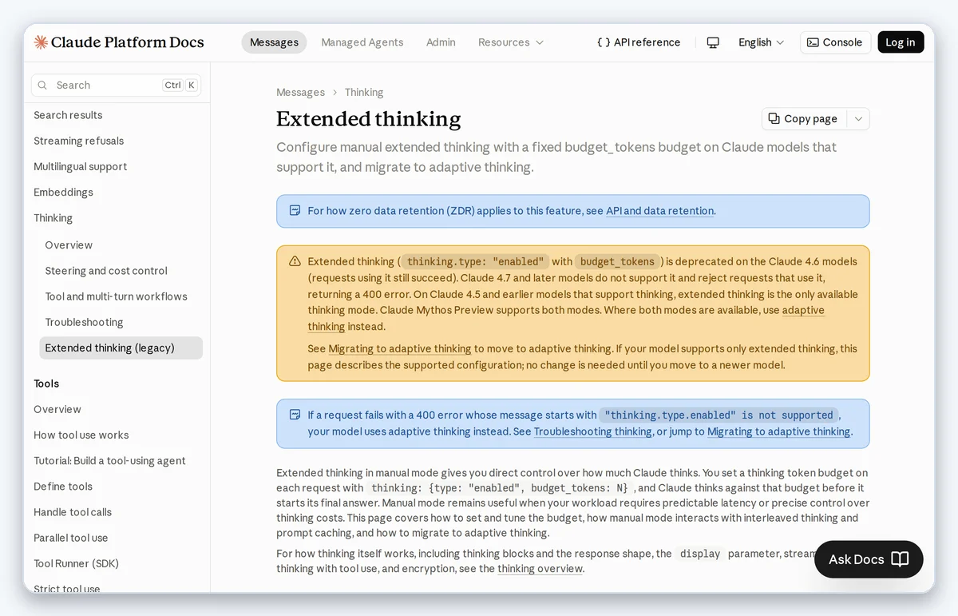Click into the Search input field
Viewport: 958px width, 616px height.
pos(116,85)
